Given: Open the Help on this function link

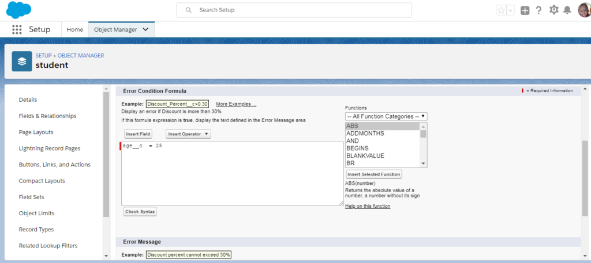Looking at the screenshot, I should tap(368, 206).
